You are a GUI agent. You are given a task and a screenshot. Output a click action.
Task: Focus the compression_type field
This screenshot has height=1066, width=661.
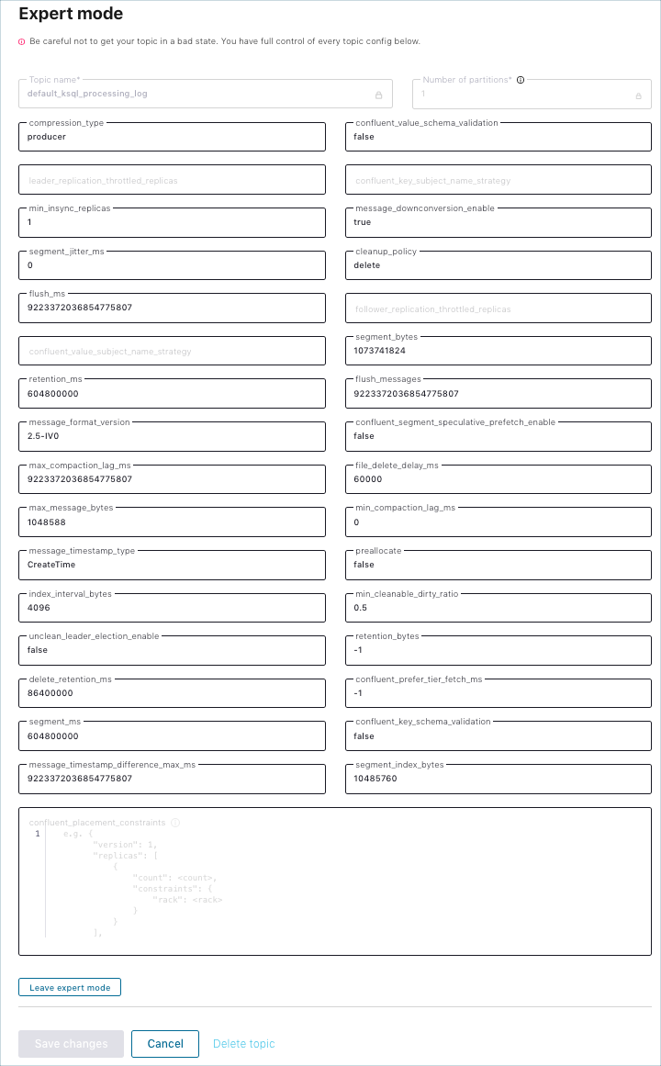(172, 137)
